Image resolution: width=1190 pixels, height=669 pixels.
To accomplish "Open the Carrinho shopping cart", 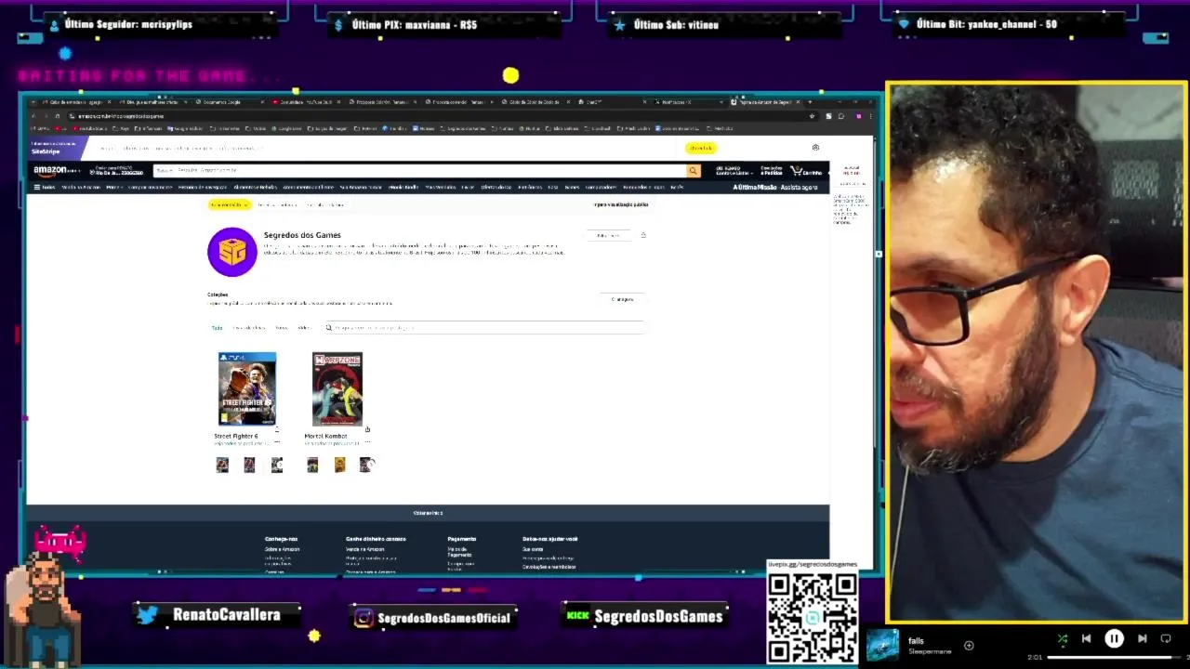I will click(x=806, y=171).
